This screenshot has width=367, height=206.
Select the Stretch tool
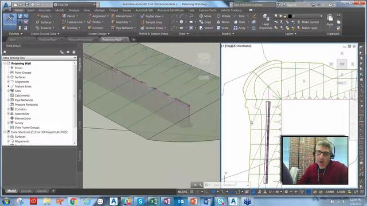206,28
